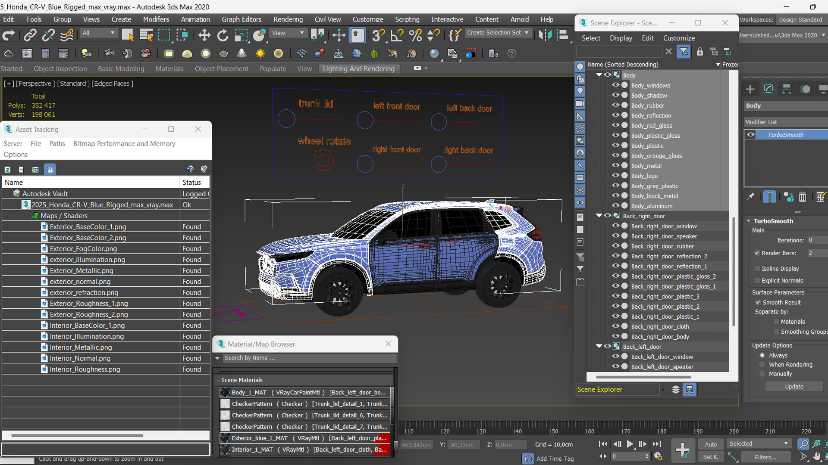The image size is (828, 465).
Task: Select the Move tool in main toolbar
Action: click(204, 35)
